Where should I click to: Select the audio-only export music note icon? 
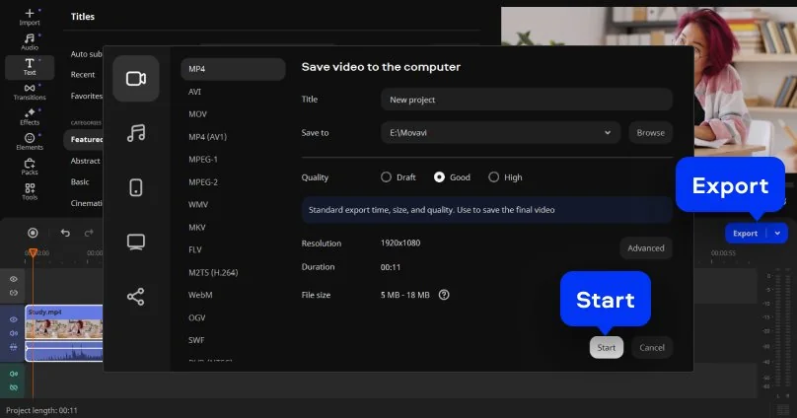[136, 133]
